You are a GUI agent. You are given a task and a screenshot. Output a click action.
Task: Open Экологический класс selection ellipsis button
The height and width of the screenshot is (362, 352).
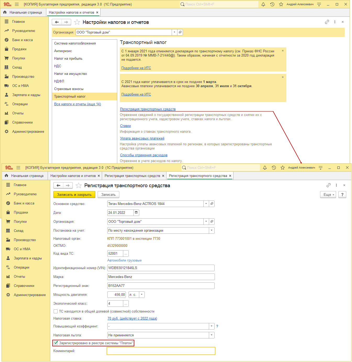126,303
